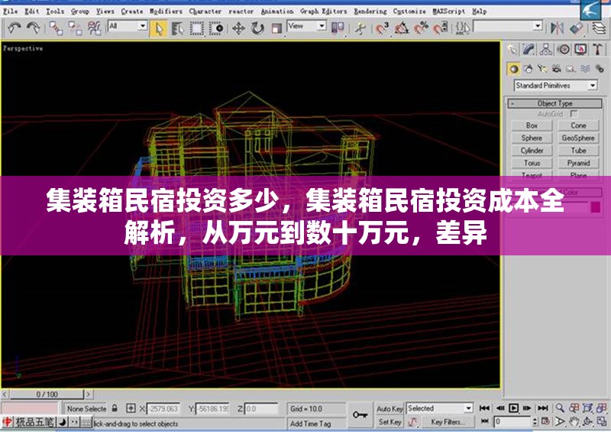Click the Torus primitive button
This screenshot has width=611, height=432.
(532, 163)
